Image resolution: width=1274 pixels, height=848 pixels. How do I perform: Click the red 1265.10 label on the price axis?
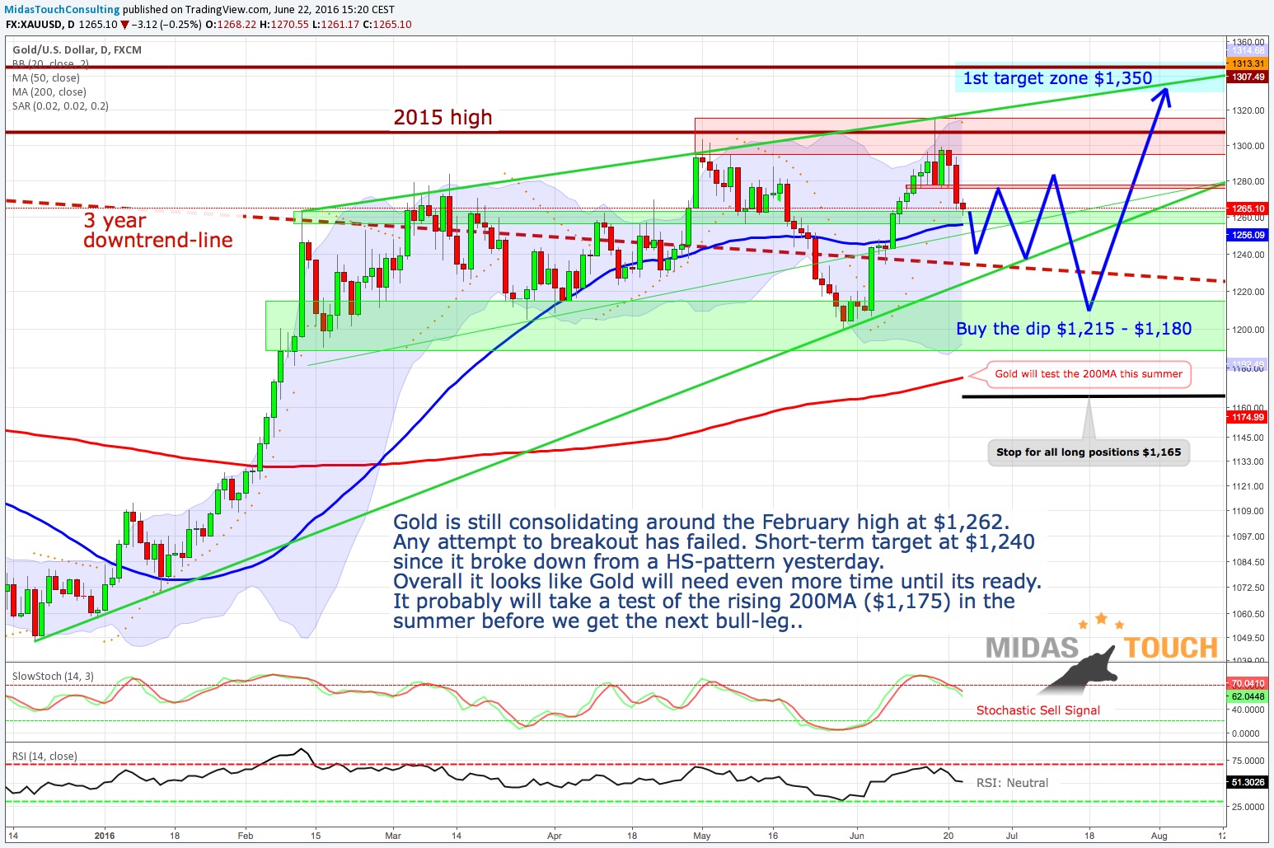click(x=1248, y=208)
